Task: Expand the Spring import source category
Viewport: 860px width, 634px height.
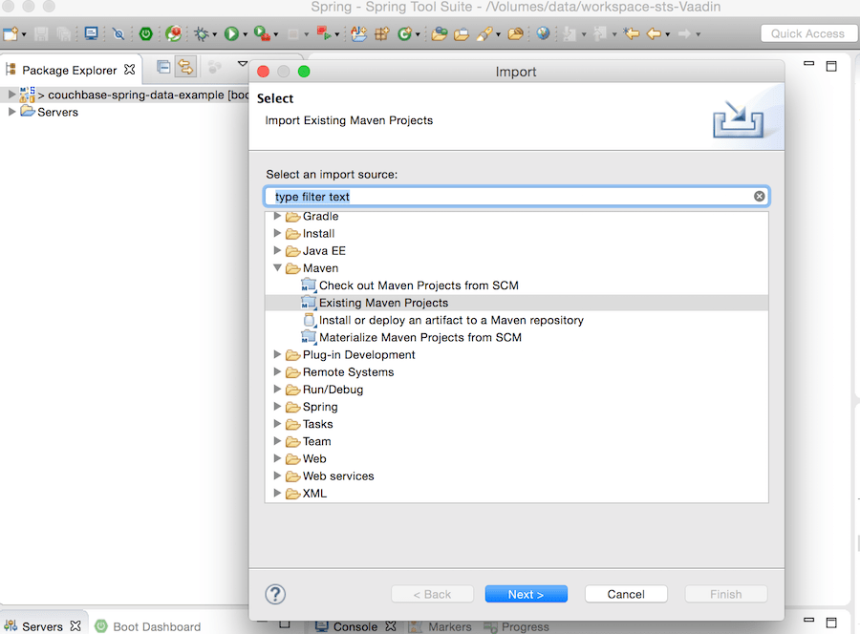Action: pyautogui.click(x=276, y=406)
